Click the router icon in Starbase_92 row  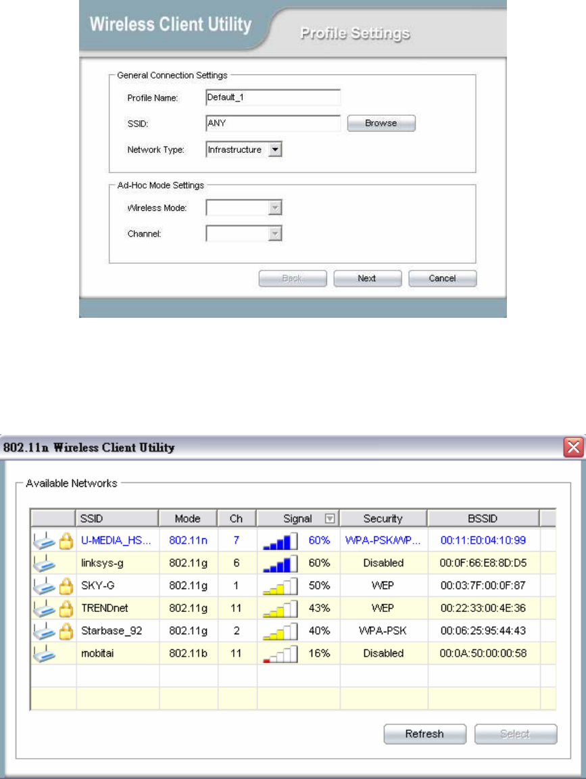(44, 631)
